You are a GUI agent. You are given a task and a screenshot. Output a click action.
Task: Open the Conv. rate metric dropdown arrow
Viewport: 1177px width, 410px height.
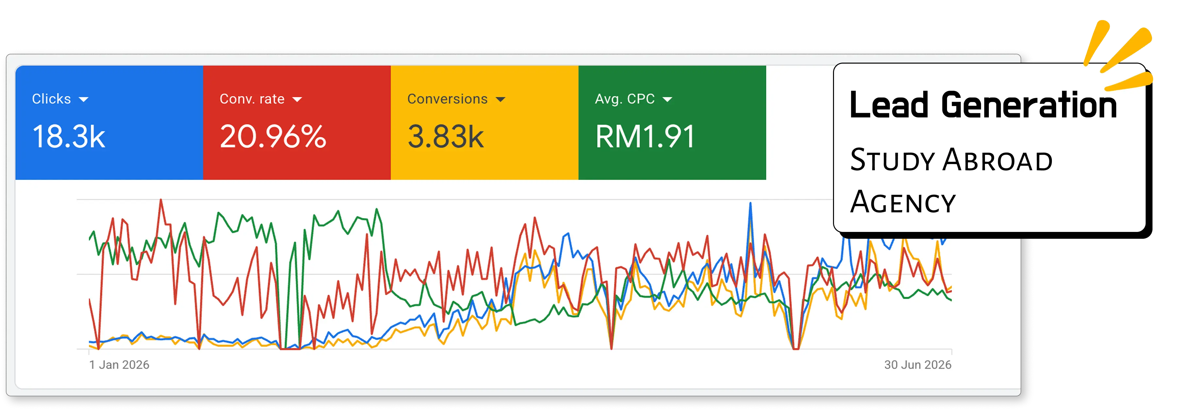297,99
